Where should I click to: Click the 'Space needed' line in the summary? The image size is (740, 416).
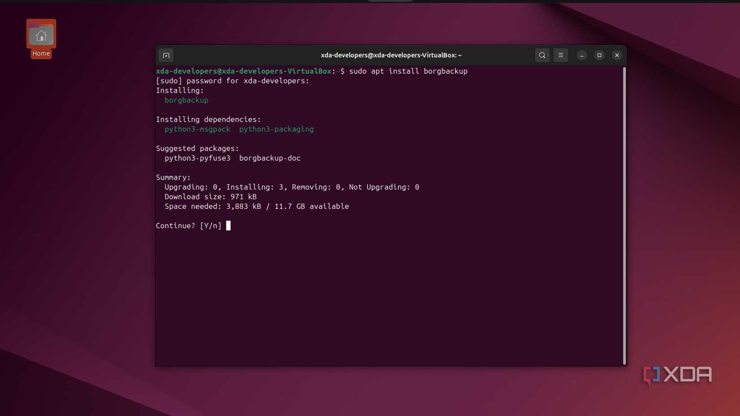[x=256, y=206]
